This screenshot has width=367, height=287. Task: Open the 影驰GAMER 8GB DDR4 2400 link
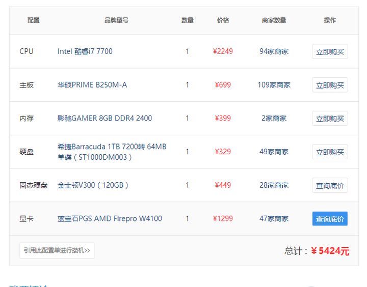coord(104,118)
